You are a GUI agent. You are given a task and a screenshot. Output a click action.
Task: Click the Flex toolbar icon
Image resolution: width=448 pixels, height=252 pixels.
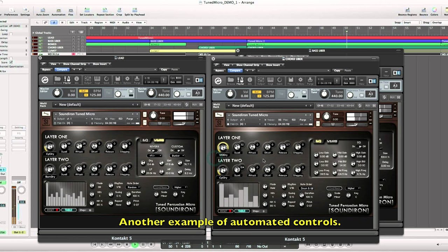(x=71, y=12)
